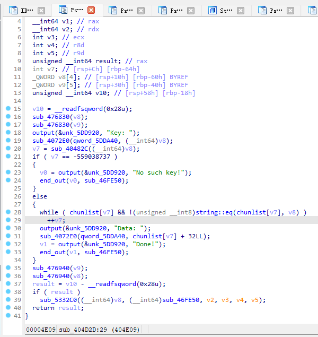Open the Ps tab right after the active tab
This screenshot has width=318, height=337.
[126, 11]
